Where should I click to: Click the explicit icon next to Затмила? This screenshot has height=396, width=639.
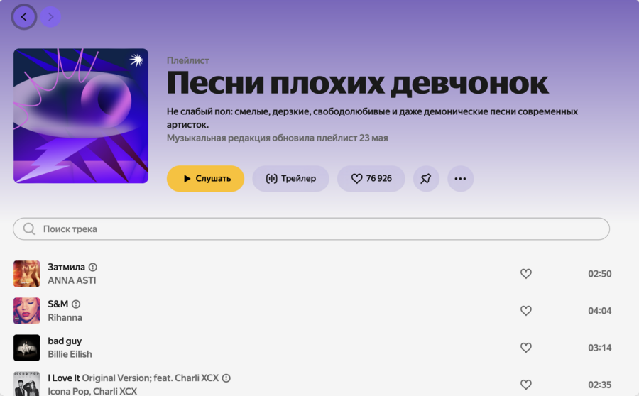pos(93,268)
